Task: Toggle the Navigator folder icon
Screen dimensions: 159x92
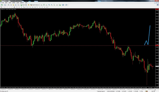Action: (x=13, y=5)
